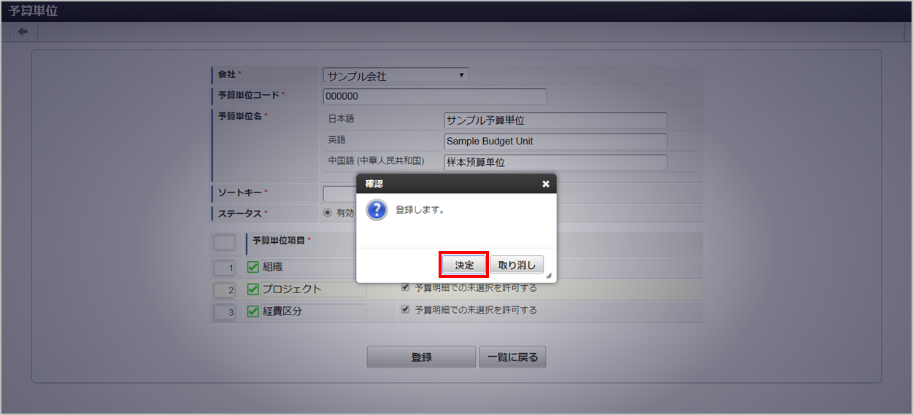The image size is (913, 415).
Task: Select the 有効 status radio button
Action: click(x=328, y=213)
